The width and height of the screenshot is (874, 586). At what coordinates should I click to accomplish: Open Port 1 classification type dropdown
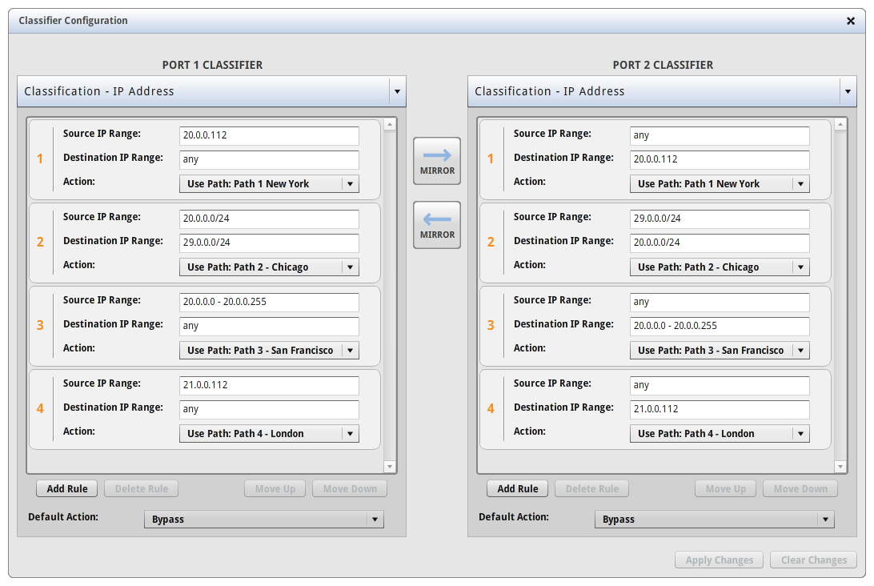pyautogui.click(x=397, y=92)
